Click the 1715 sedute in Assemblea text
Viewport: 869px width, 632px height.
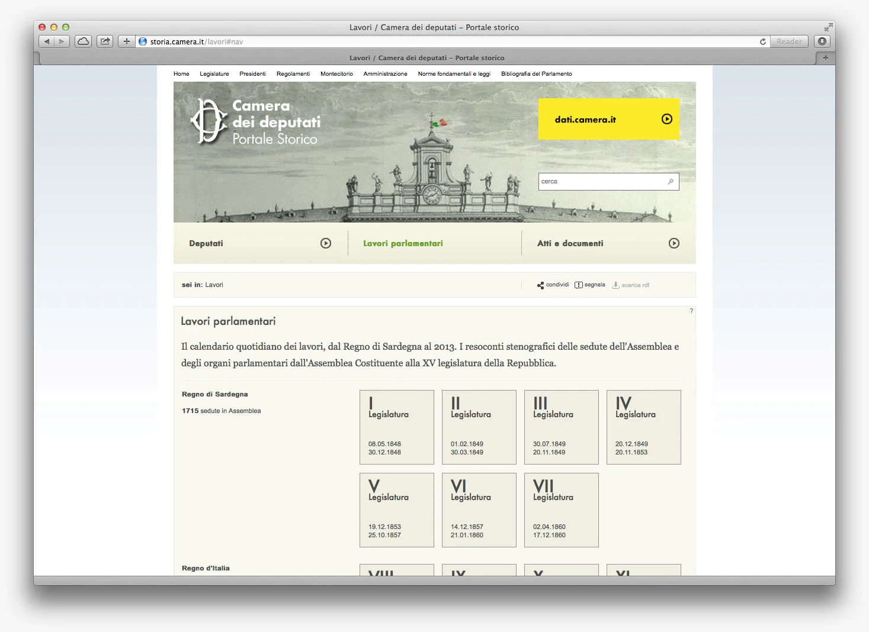coord(222,411)
